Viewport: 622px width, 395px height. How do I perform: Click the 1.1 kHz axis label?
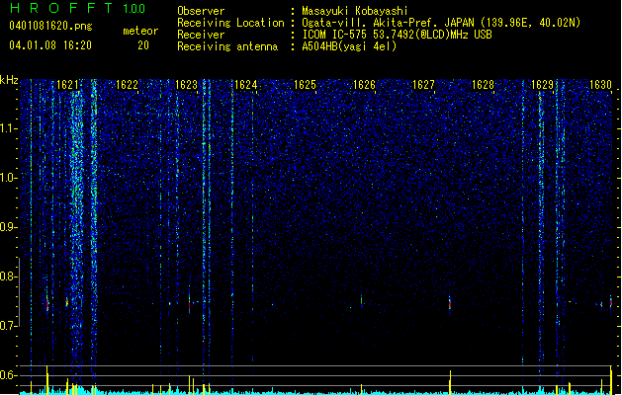click(8, 128)
